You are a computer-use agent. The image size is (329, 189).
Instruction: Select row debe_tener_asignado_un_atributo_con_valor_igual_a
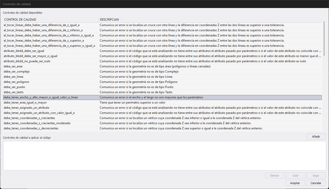pos(162,113)
